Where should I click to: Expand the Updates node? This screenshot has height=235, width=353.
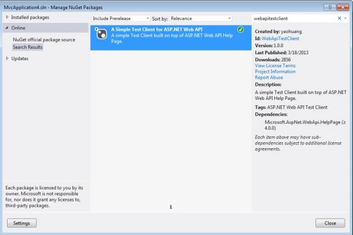[7, 59]
